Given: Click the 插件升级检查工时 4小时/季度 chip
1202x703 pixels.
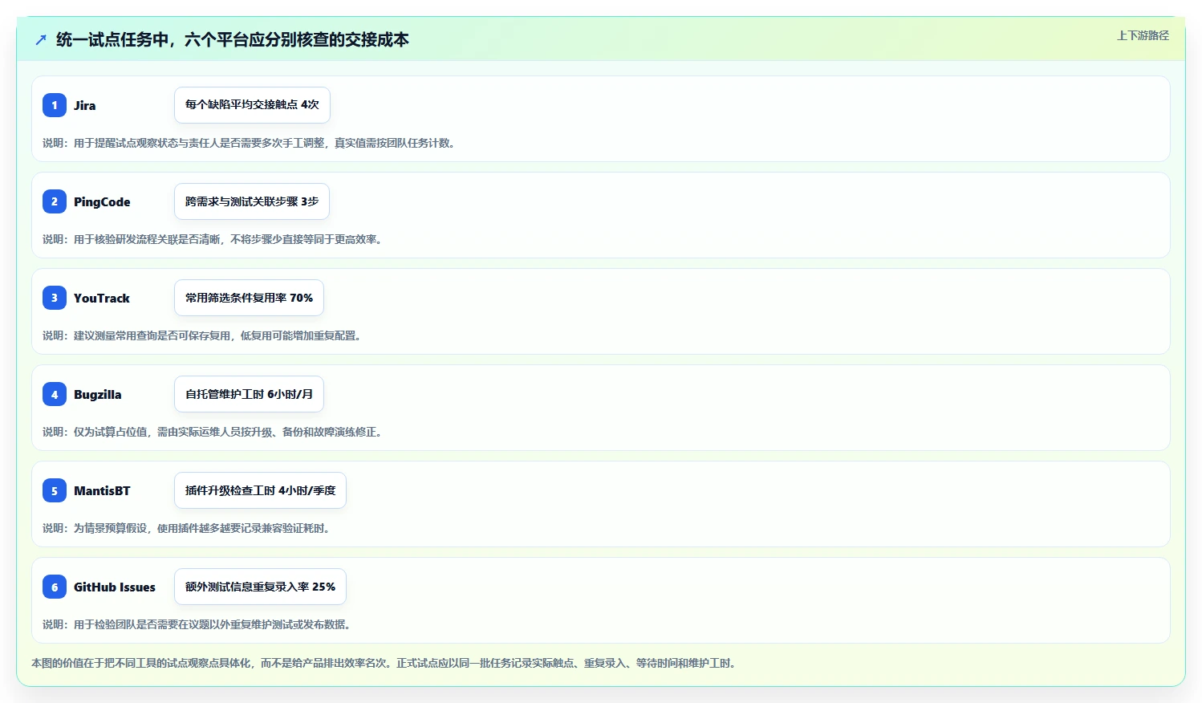Looking at the screenshot, I should (260, 490).
